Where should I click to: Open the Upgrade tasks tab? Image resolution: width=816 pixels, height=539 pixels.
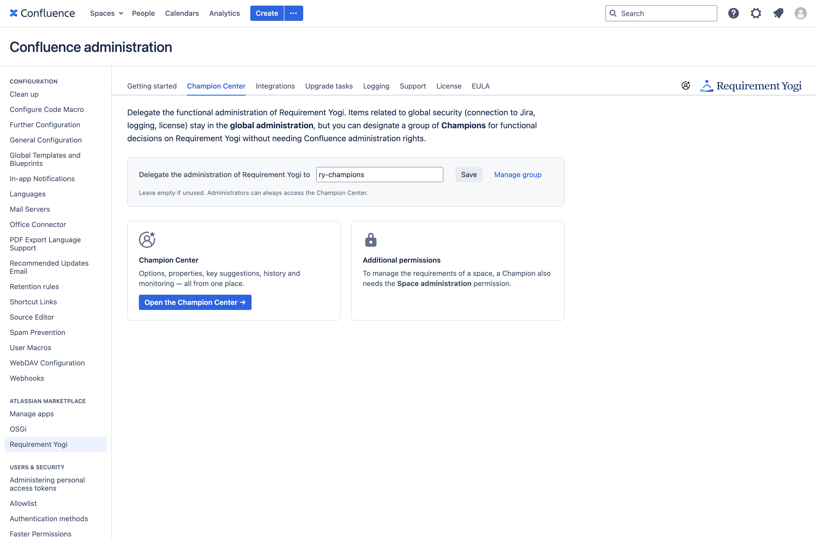point(329,86)
